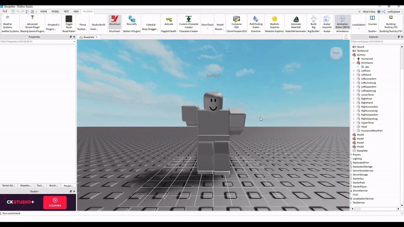Click the stop square in quick access toolbar

(32, 12)
